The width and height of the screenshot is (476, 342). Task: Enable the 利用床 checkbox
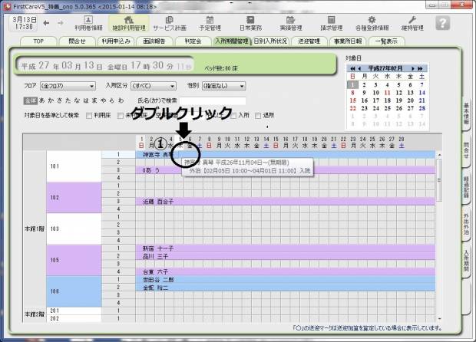(x=89, y=115)
